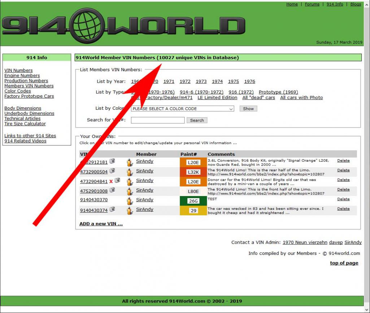List all cars with Photo
The height and width of the screenshot is (313, 370).
(x=301, y=97)
